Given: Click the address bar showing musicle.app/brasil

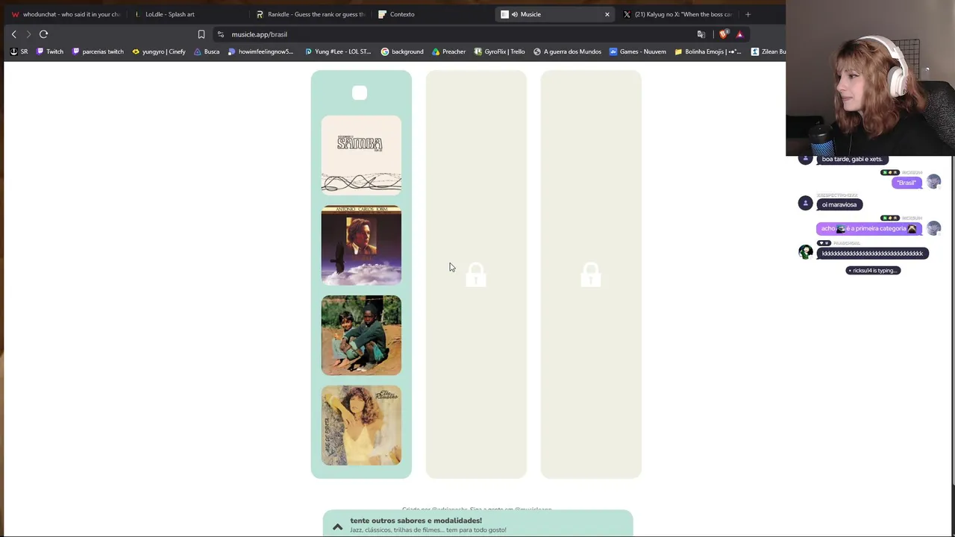Looking at the screenshot, I should 455,34.
